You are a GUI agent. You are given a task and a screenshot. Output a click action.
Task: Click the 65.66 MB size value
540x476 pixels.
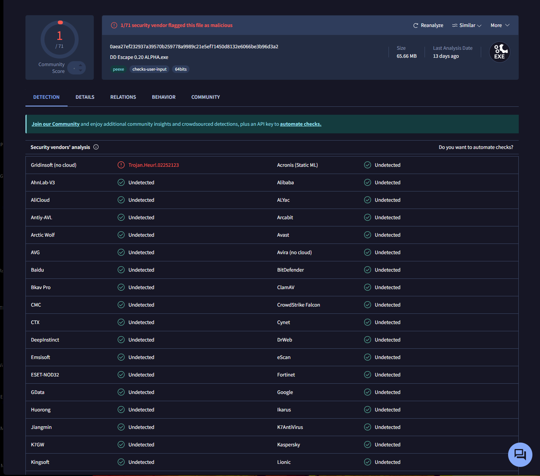pyautogui.click(x=407, y=56)
